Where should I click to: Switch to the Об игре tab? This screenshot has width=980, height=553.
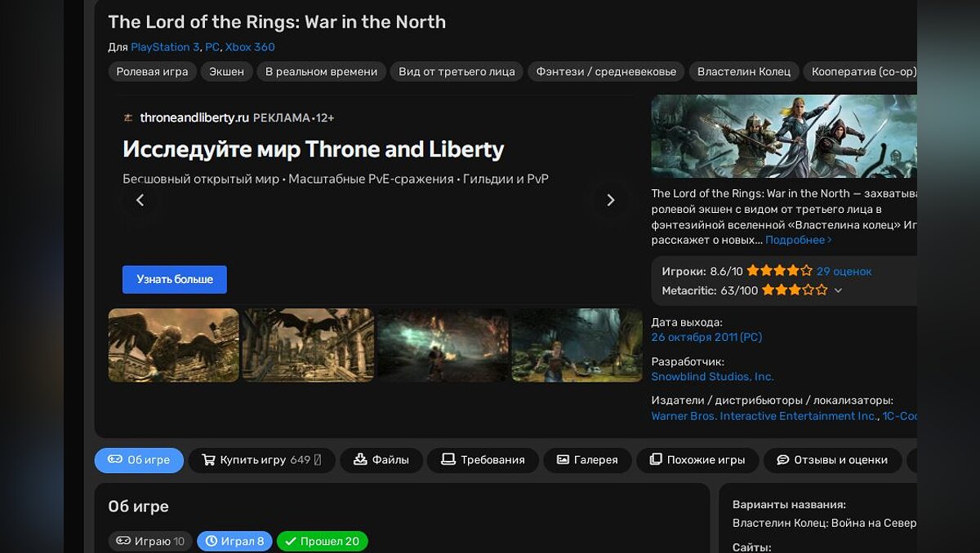139,460
